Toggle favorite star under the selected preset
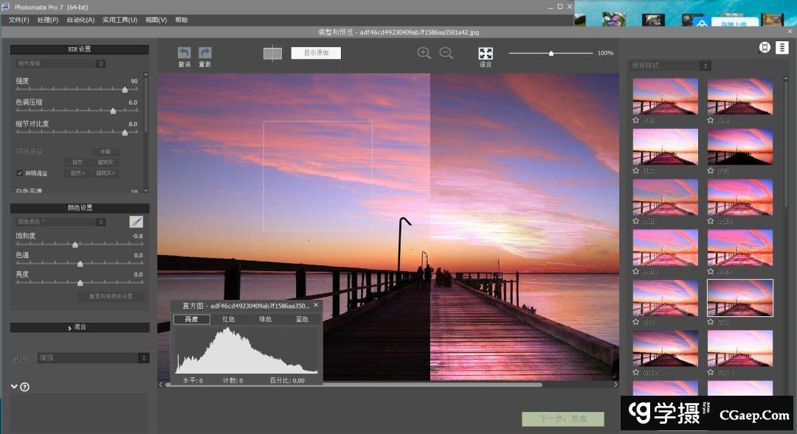The height and width of the screenshot is (434, 797). tap(711, 322)
